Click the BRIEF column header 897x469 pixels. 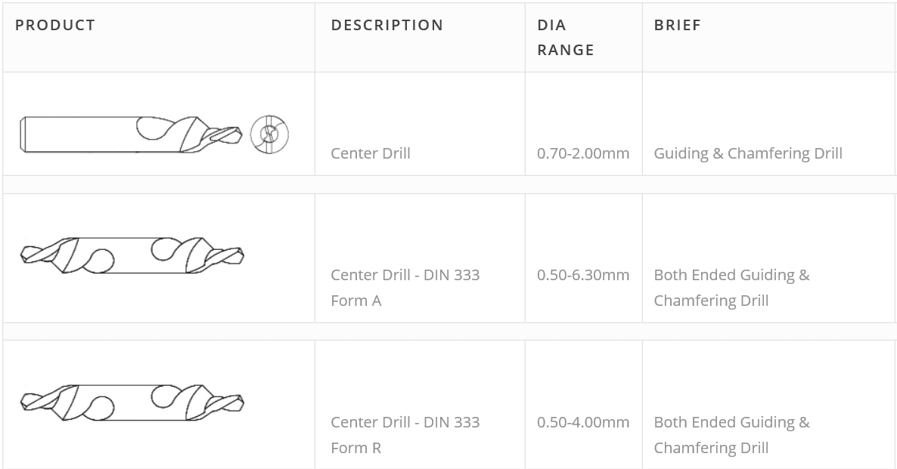pos(677,25)
